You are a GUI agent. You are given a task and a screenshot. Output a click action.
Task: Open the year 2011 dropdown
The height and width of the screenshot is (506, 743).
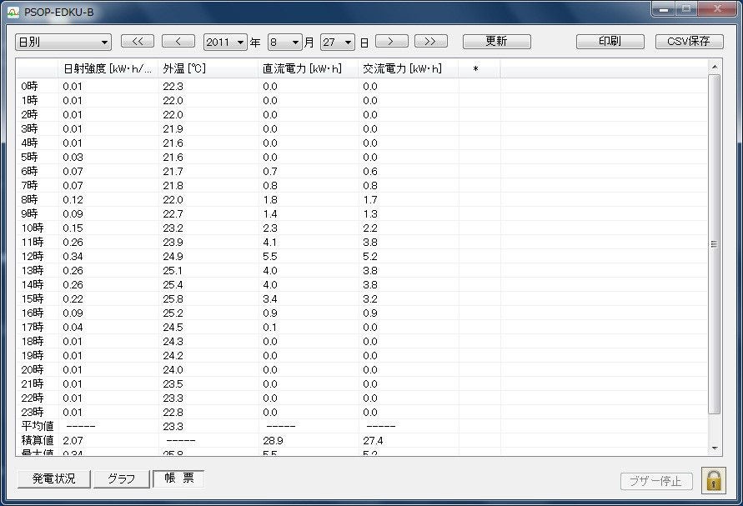pyautogui.click(x=225, y=43)
